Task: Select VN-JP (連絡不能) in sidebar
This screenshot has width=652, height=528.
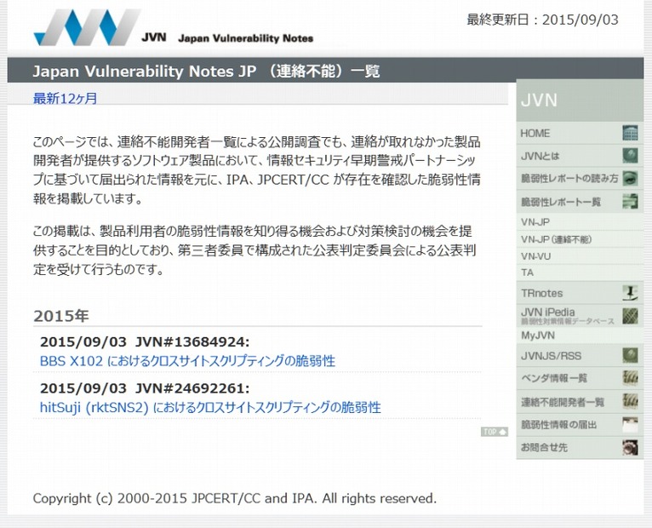Action: [580, 239]
